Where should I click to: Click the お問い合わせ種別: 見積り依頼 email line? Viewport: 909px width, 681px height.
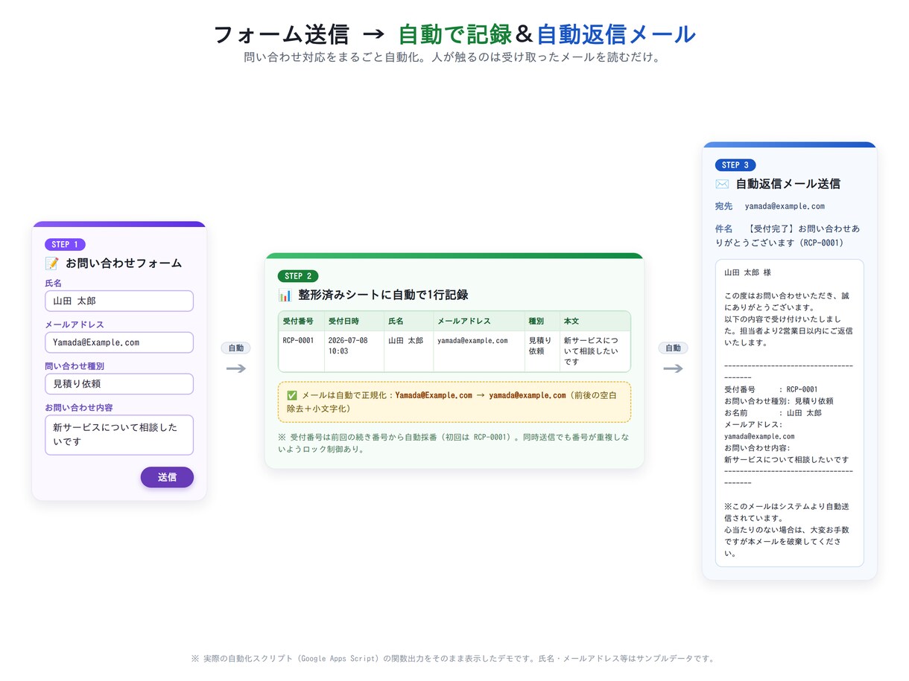(779, 401)
